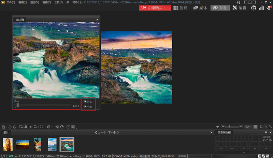273x158 pixels.
Task: Switch to the 管理 mode tab
Action: 181,8
